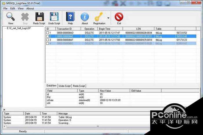Click the New magnifier icon
The image size is (203, 135).
click(x=11, y=17)
